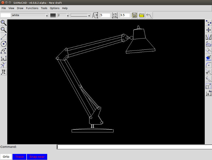This screenshot has height=160, width=212.
Task: Open the white color dropdown
Action: click(30, 15)
